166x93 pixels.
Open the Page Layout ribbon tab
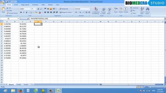click(x=25, y=5)
